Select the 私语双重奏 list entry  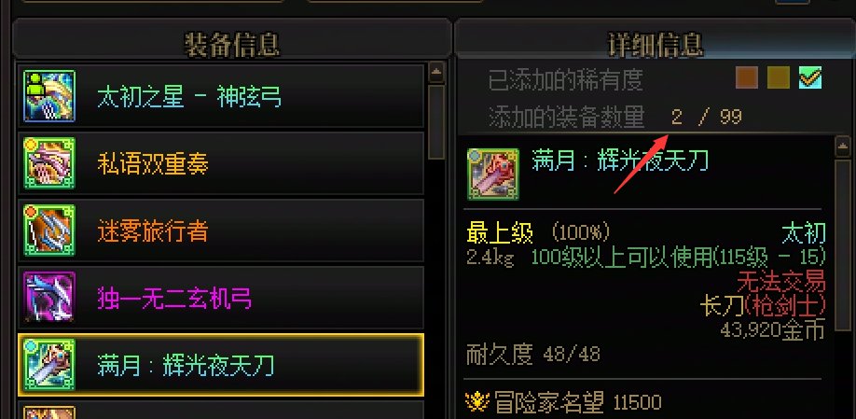point(221,162)
